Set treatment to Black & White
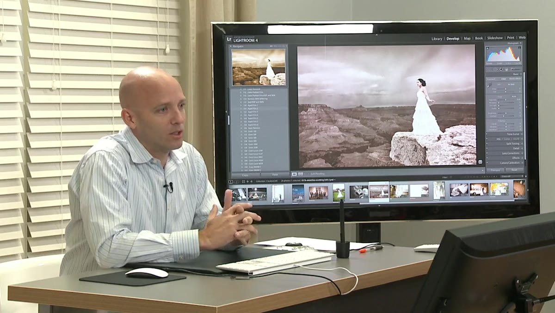This screenshot has width=555, height=313. point(515,79)
